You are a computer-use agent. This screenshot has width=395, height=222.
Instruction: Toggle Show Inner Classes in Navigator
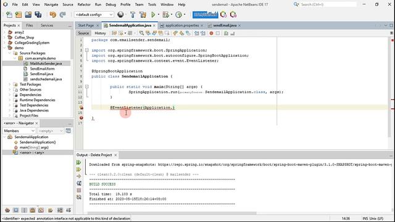pos(41,210)
